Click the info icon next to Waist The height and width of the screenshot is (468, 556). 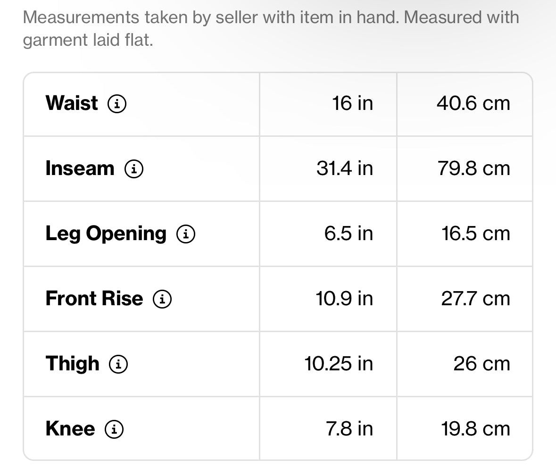(x=117, y=104)
